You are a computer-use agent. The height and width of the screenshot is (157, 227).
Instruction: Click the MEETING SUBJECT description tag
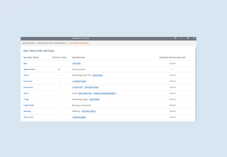pos(89,111)
